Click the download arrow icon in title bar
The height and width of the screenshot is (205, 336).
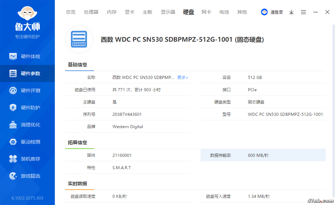coord(291,12)
